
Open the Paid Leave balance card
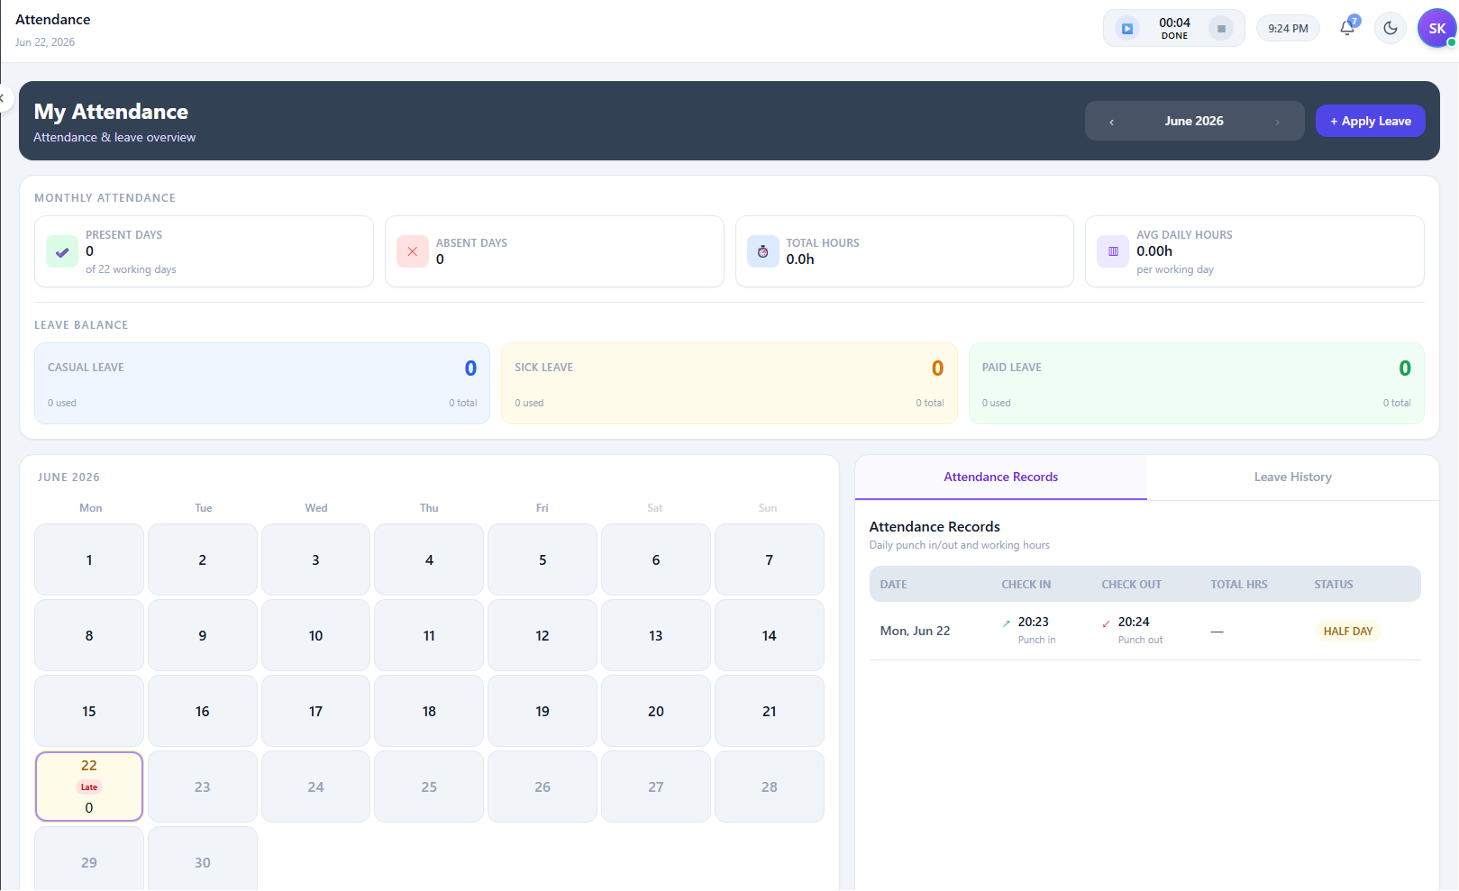coord(1197,383)
